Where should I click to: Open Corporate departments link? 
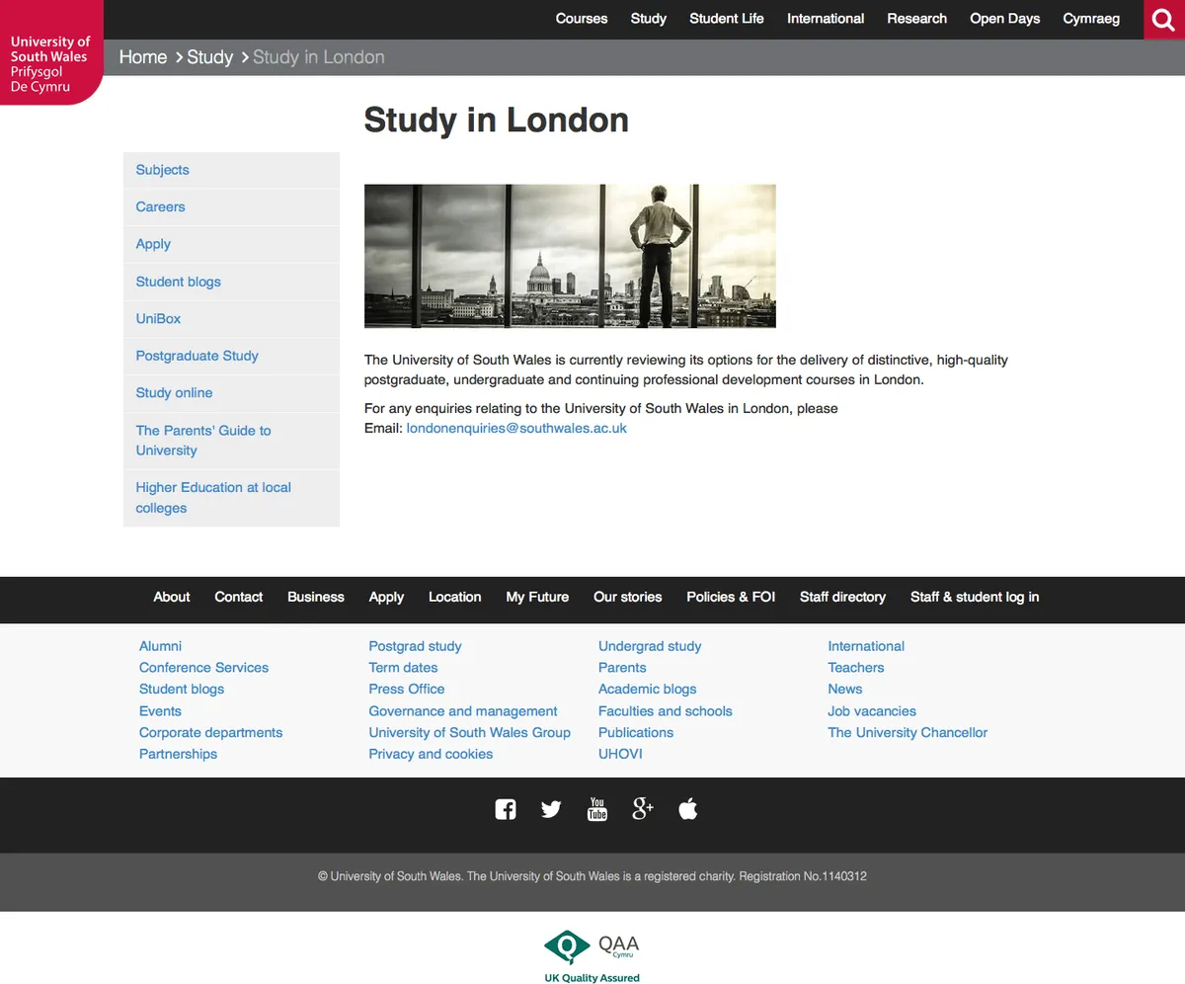click(x=210, y=733)
